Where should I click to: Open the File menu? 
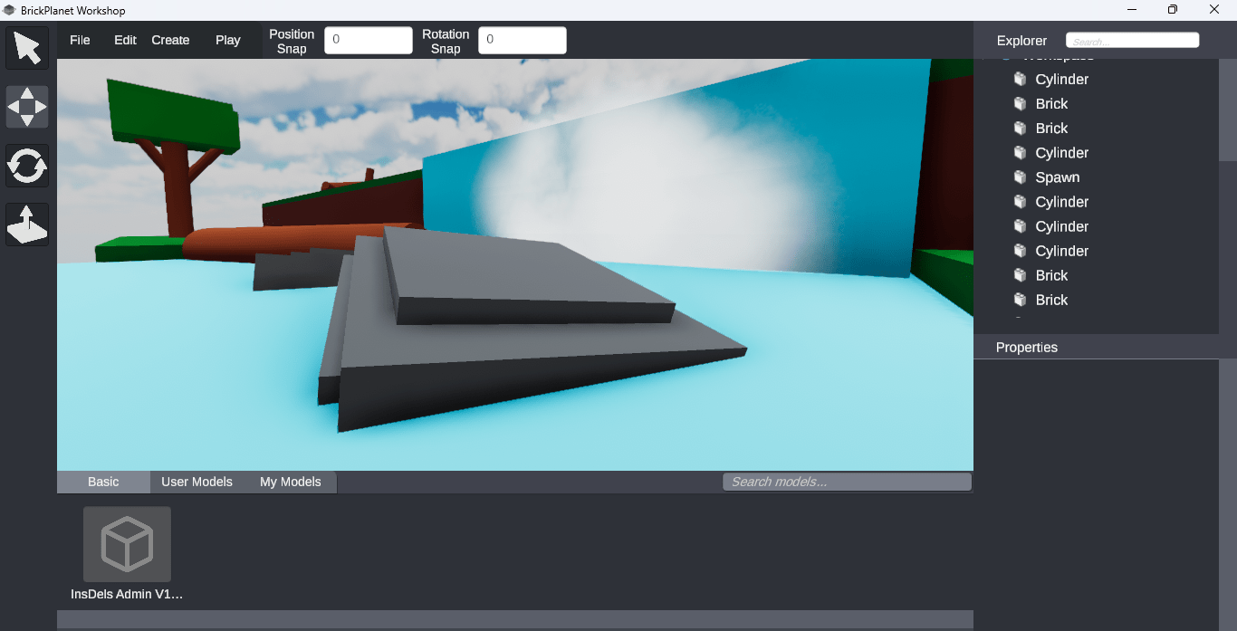tap(80, 40)
